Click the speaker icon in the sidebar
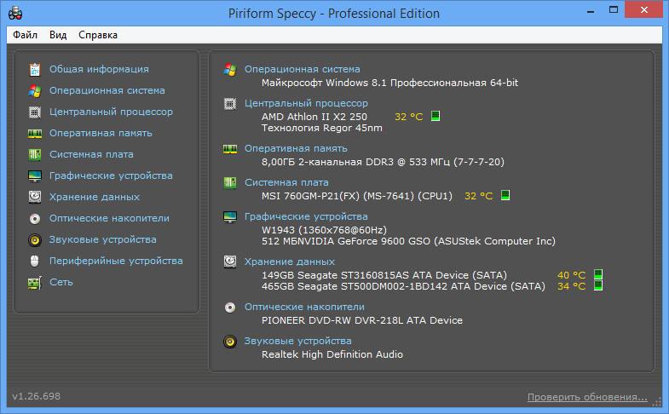 click(x=35, y=239)
